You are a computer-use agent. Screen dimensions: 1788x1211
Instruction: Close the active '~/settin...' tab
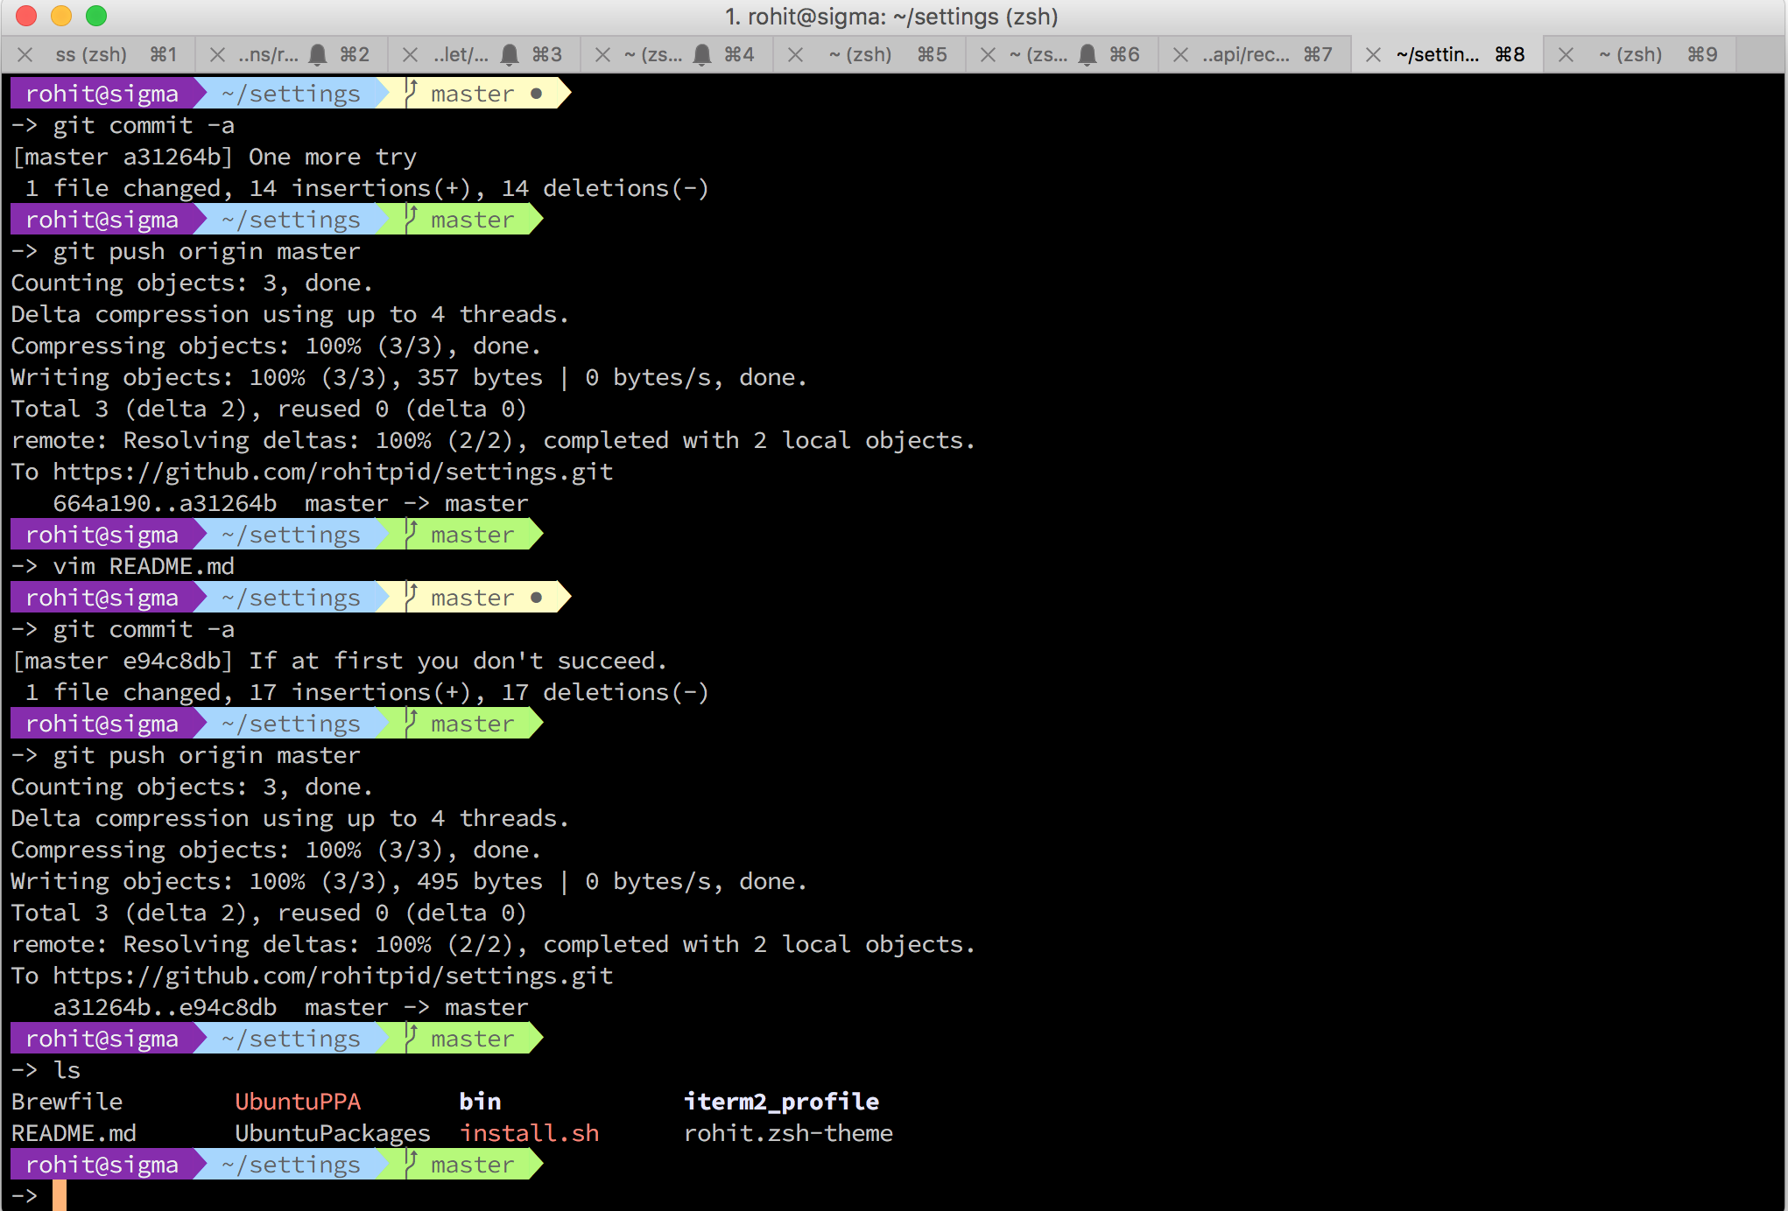click(1373, 55)
